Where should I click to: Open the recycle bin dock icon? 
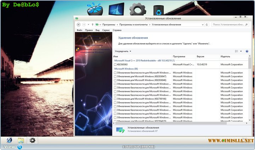click(x=158, y=10)
